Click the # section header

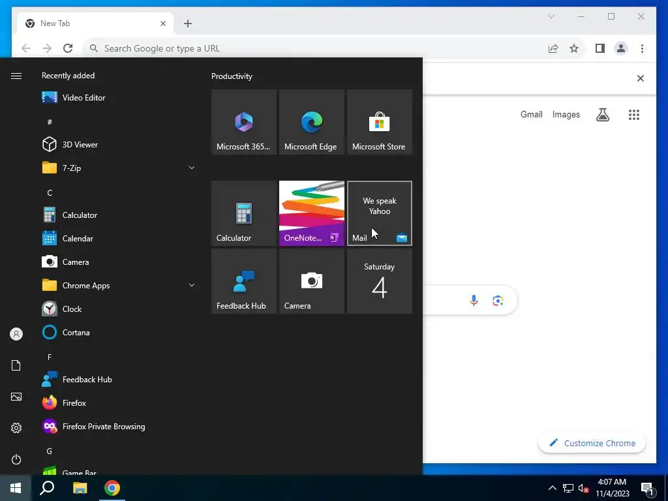click(x=50, y=122)
